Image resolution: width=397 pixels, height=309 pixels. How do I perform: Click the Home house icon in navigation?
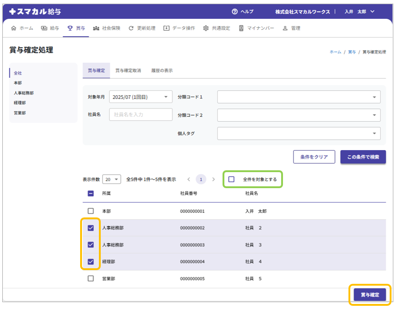tap(13, 28)
